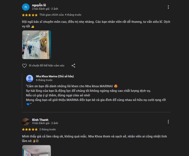
Task: Open the Bình Thanh reviewer name link
Action: point(40,120)
